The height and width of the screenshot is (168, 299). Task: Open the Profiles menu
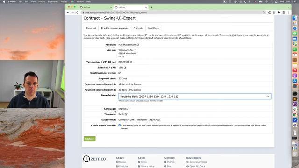64,2
